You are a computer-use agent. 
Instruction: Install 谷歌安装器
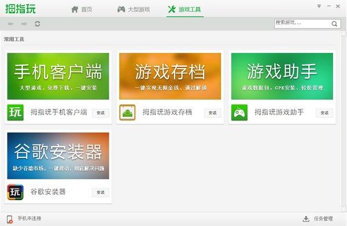(101, 193)
